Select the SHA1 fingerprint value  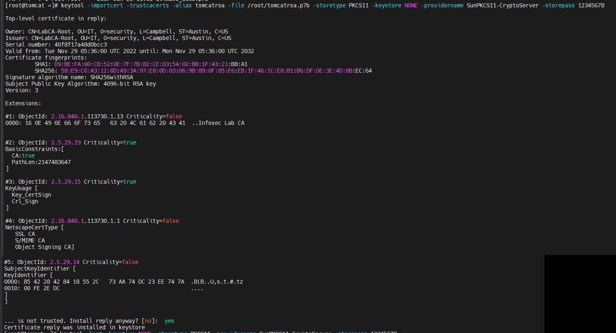click(151, 64)
